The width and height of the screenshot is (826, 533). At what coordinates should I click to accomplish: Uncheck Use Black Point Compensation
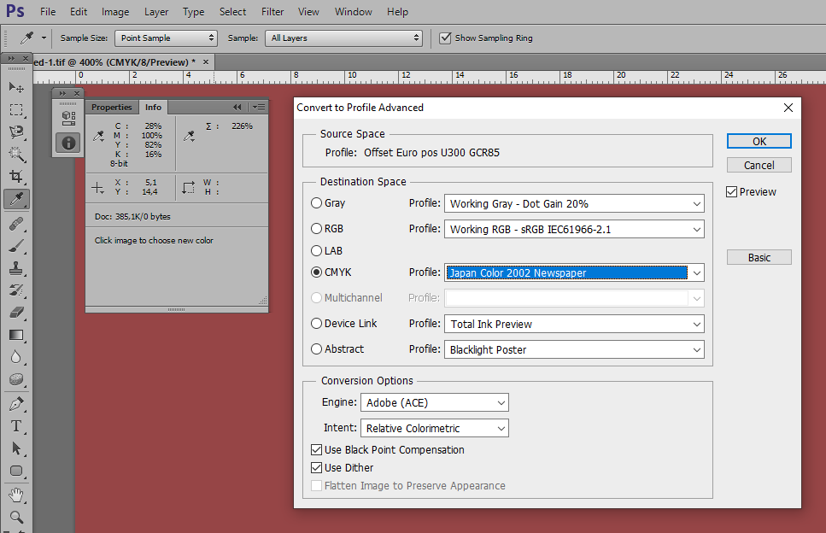coord(317,450)
